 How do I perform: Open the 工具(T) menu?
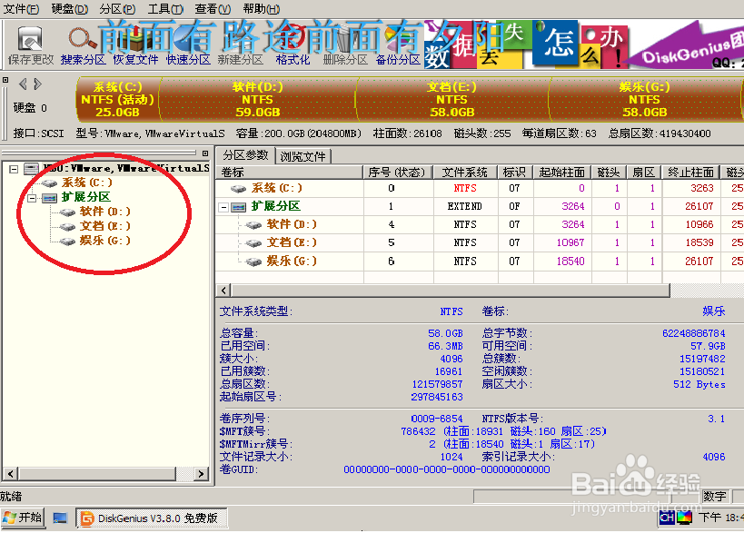tap(165, 8)
